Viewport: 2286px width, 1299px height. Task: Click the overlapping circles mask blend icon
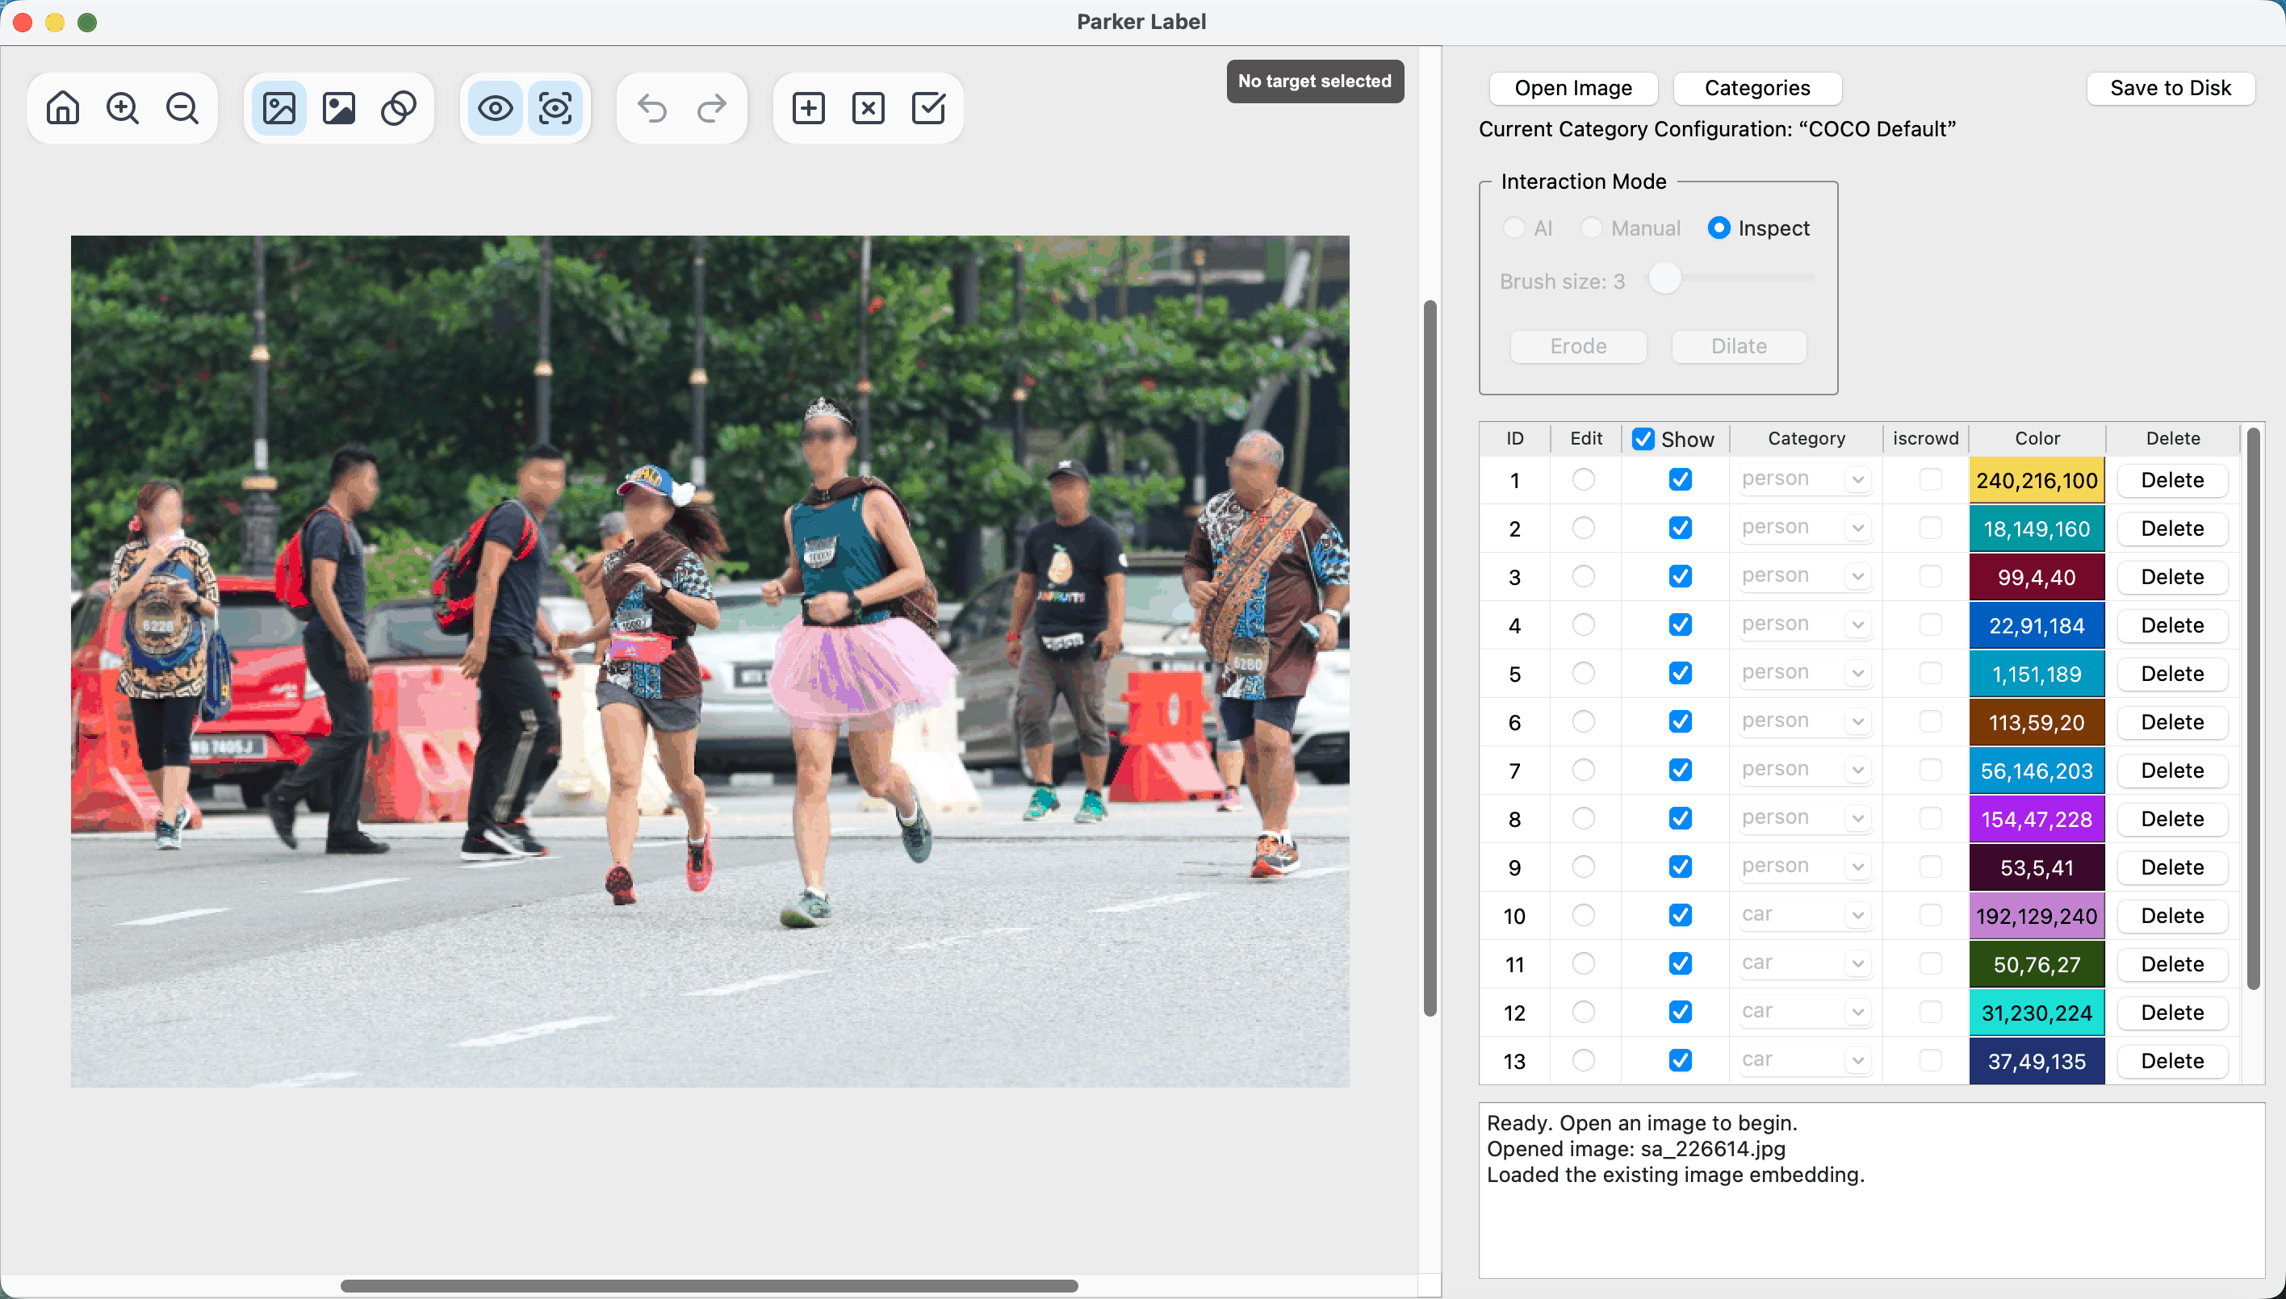point(399,108)
